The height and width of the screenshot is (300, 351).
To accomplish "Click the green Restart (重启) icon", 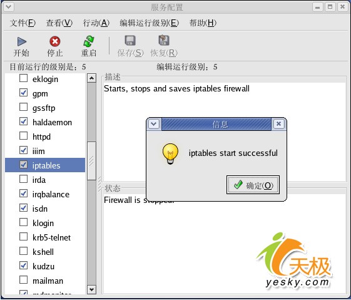I will click(x=89, y=41).
